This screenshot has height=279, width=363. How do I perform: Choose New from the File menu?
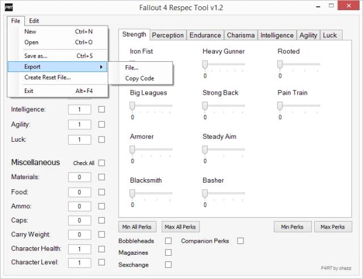coord(58,32)
